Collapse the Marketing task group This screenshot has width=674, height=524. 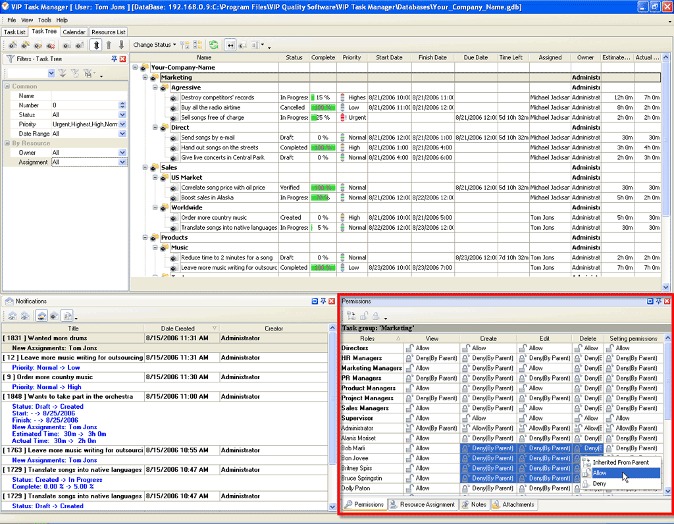[146, 78]
